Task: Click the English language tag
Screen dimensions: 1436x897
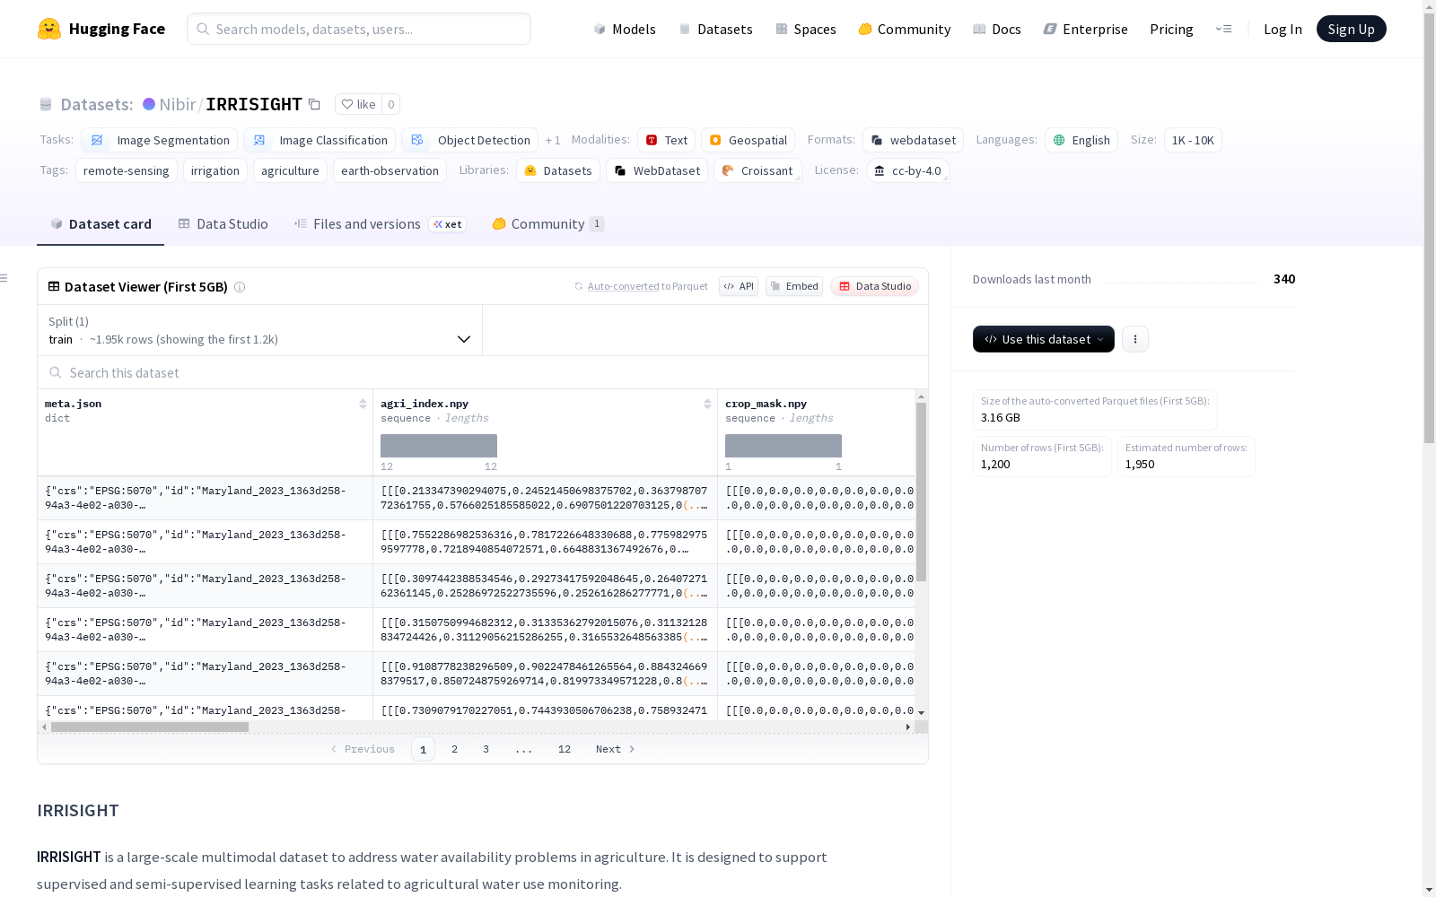Action: coord(1081,140)
